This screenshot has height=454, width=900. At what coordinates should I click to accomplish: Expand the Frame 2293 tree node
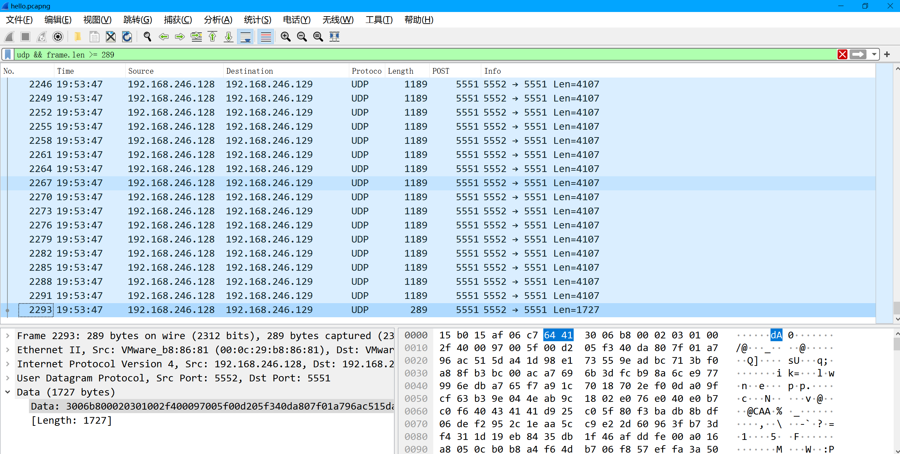[x=8, y=336]
